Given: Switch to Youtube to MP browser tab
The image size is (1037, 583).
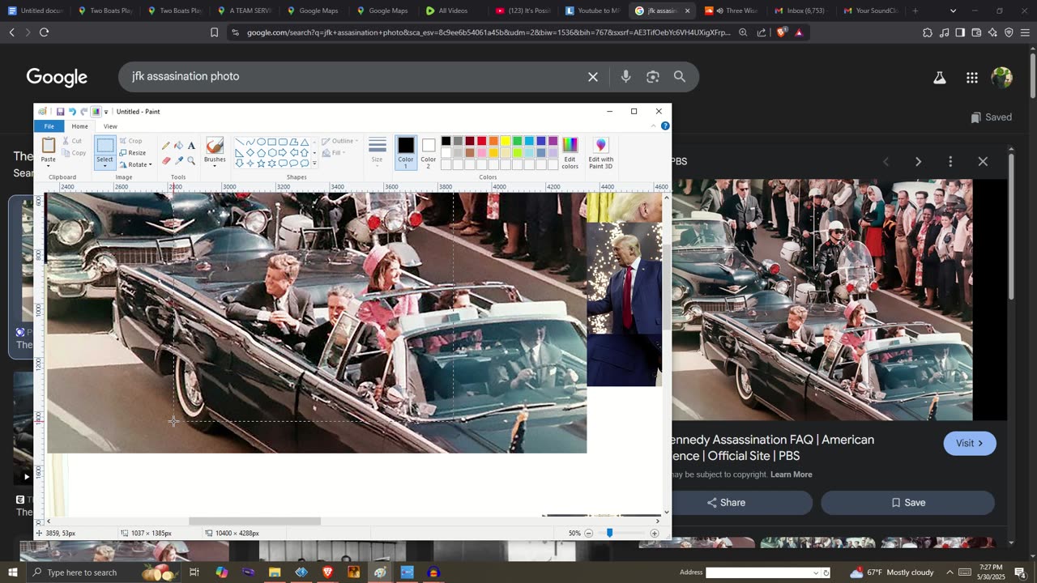Looking at the screenshot, I should click(x=592, y=11).
